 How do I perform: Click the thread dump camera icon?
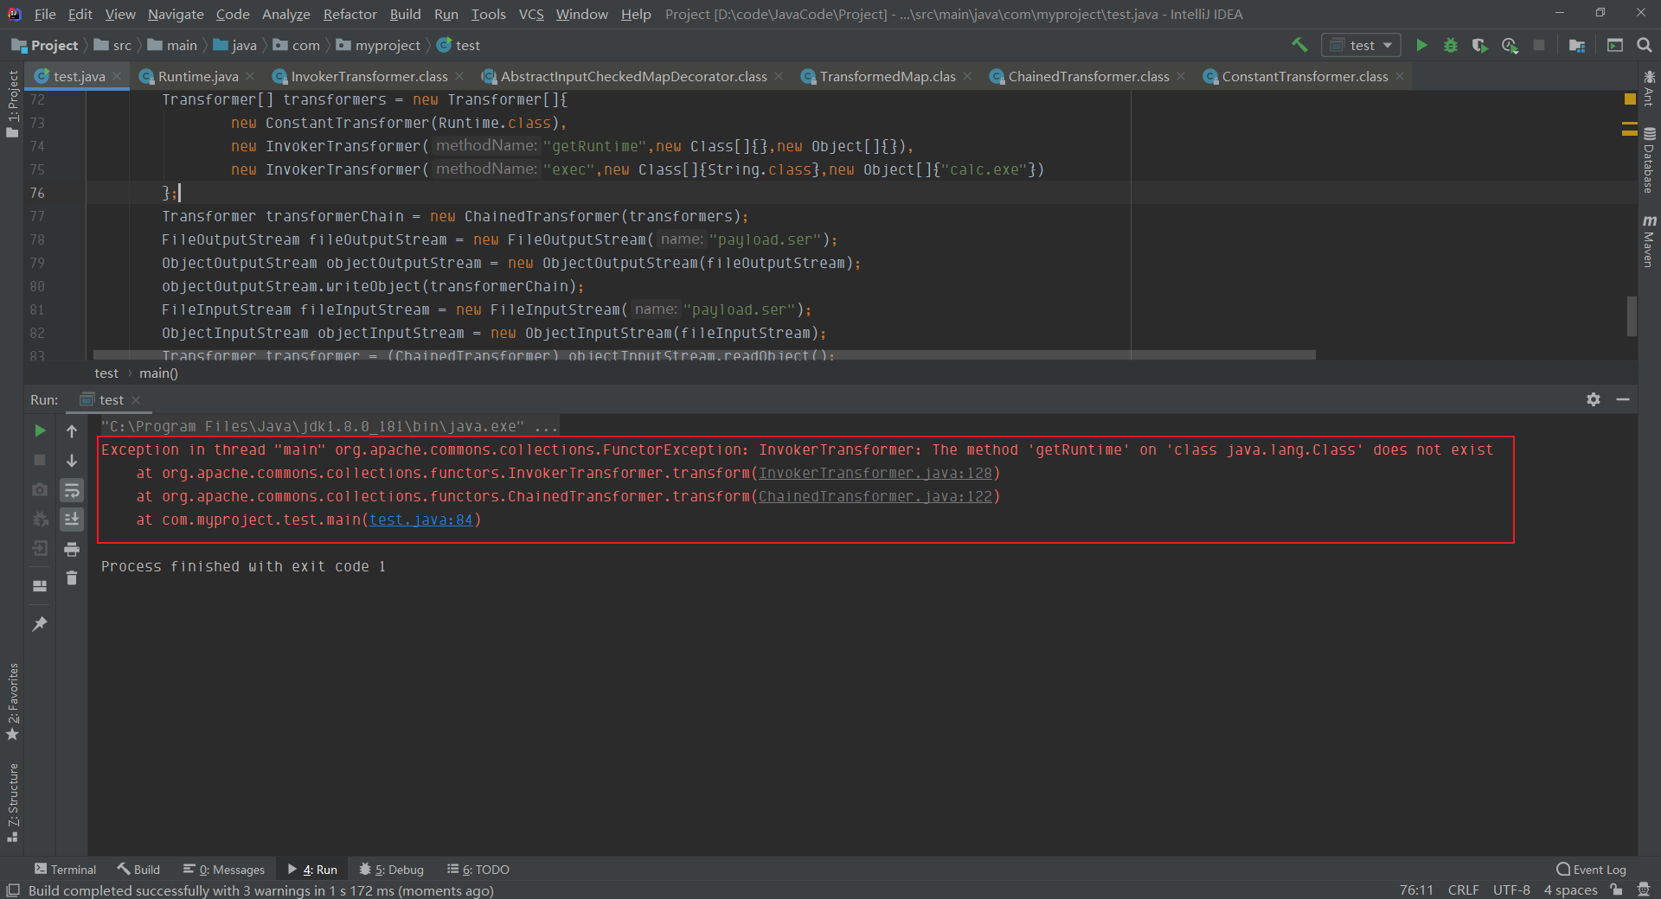[x=40, y=489]
